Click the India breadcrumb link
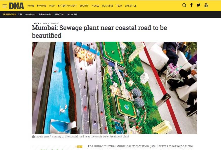 pyautogui.click(x=45, y=23)
